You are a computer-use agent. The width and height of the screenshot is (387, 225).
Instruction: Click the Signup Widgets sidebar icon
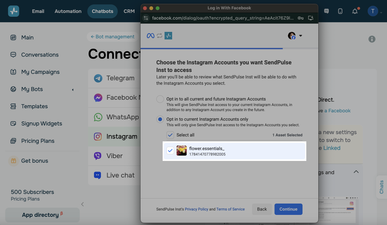tap(13, 124)
